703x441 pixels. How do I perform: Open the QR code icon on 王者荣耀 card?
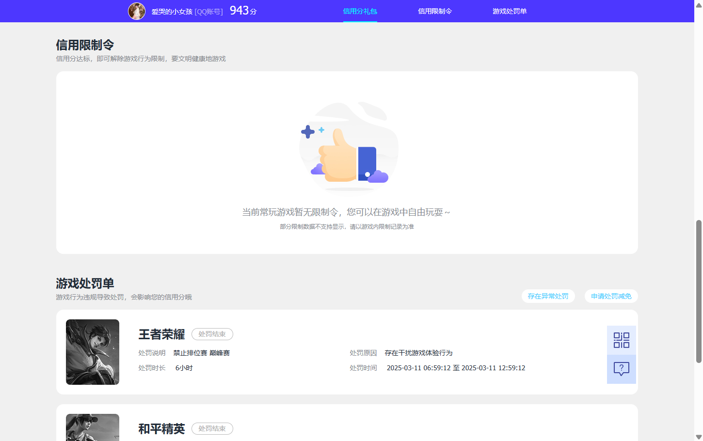click(x=621, y=339)
